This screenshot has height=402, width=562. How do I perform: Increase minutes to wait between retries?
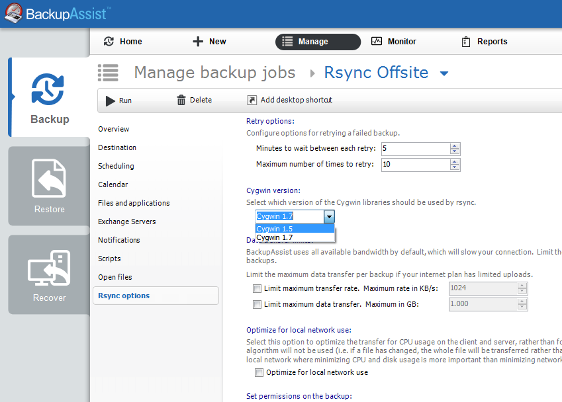click(455, 145)
